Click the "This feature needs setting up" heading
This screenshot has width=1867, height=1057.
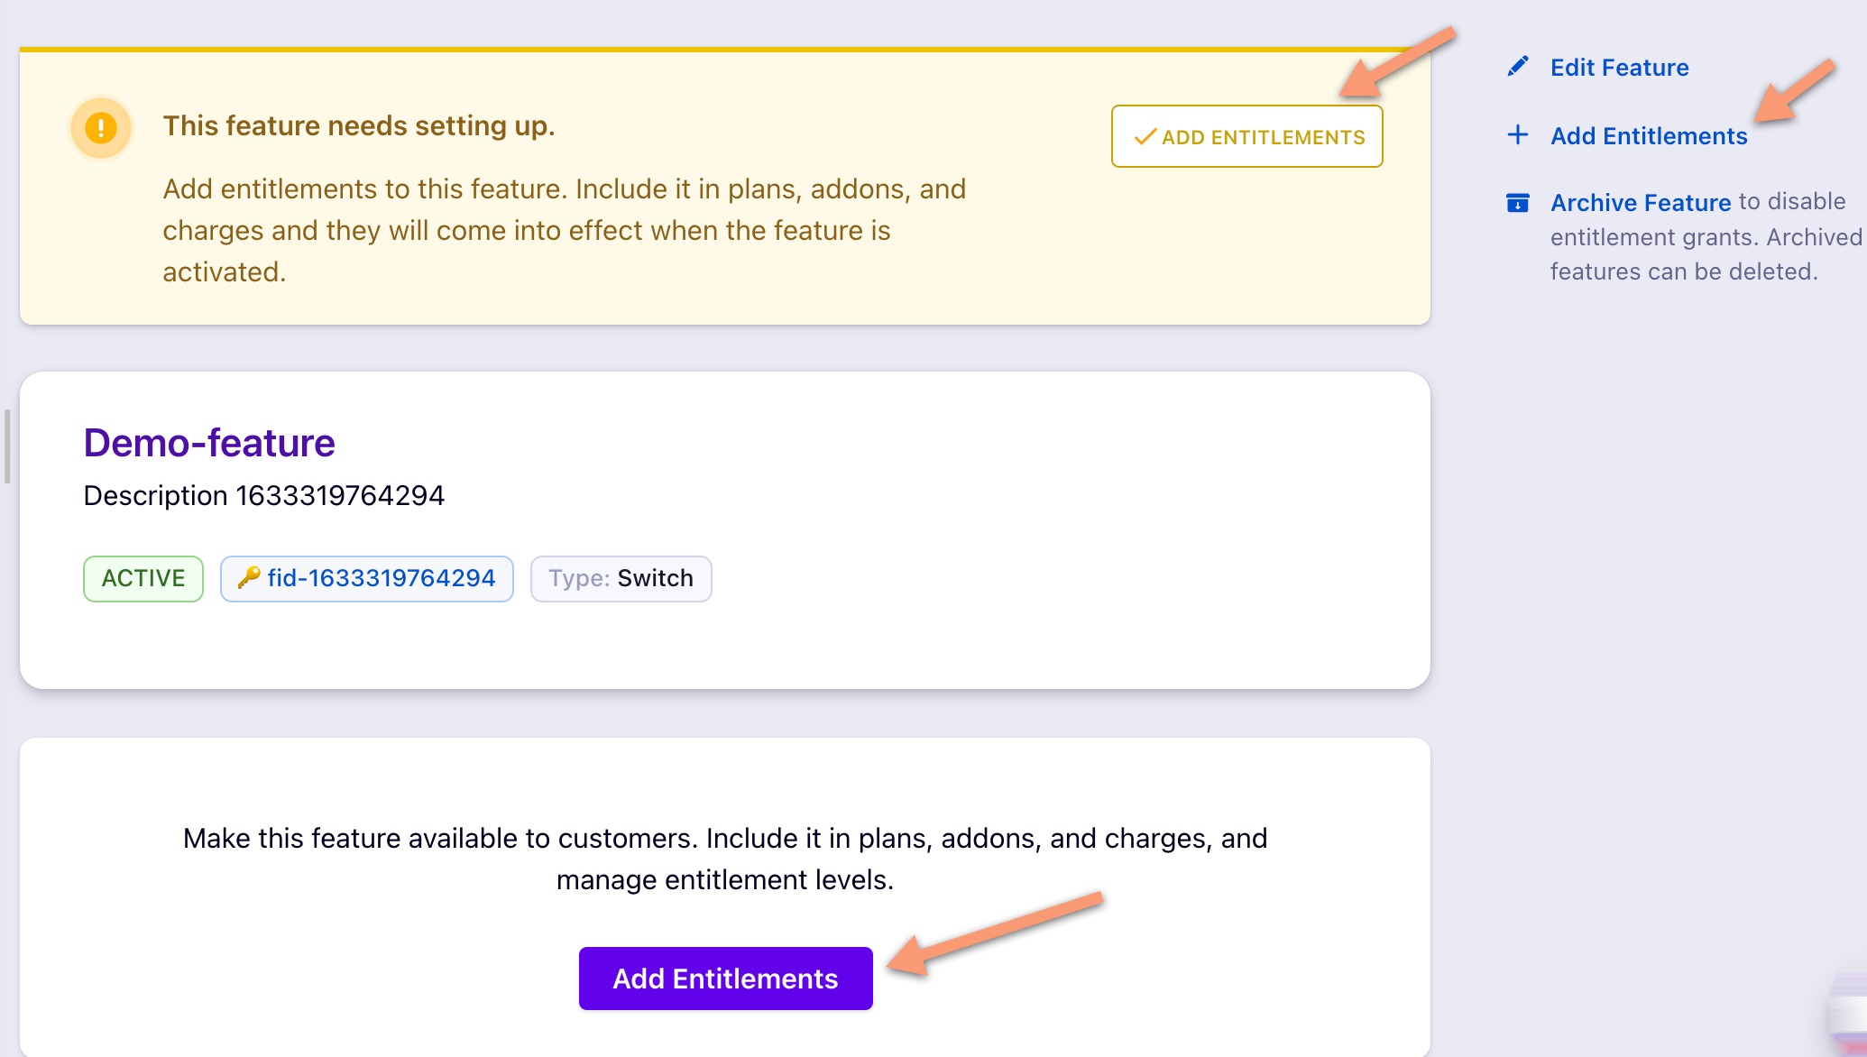358,126
